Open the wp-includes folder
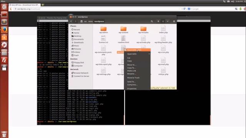 [143, 30]
